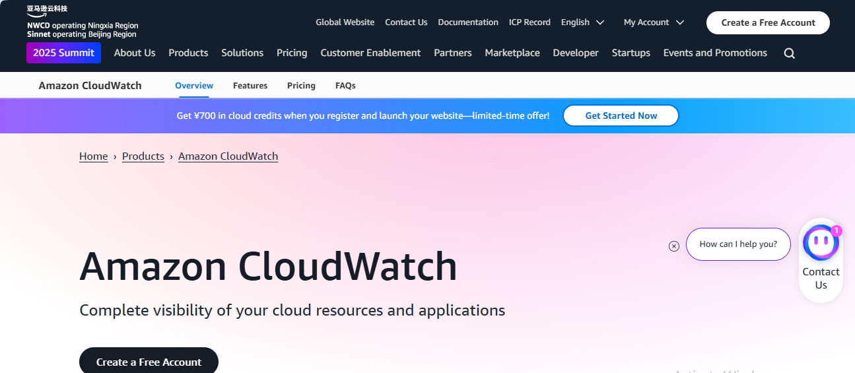Go to Products breadcrumb
Image resolution: width=855 pixels, height=373 pixels.
click(143, 156)
